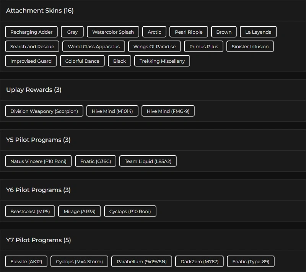Choose Hive Mind (FMG-9) reward
The height and width of the screenshot is (272, 306).
click(x=168, y=111)
